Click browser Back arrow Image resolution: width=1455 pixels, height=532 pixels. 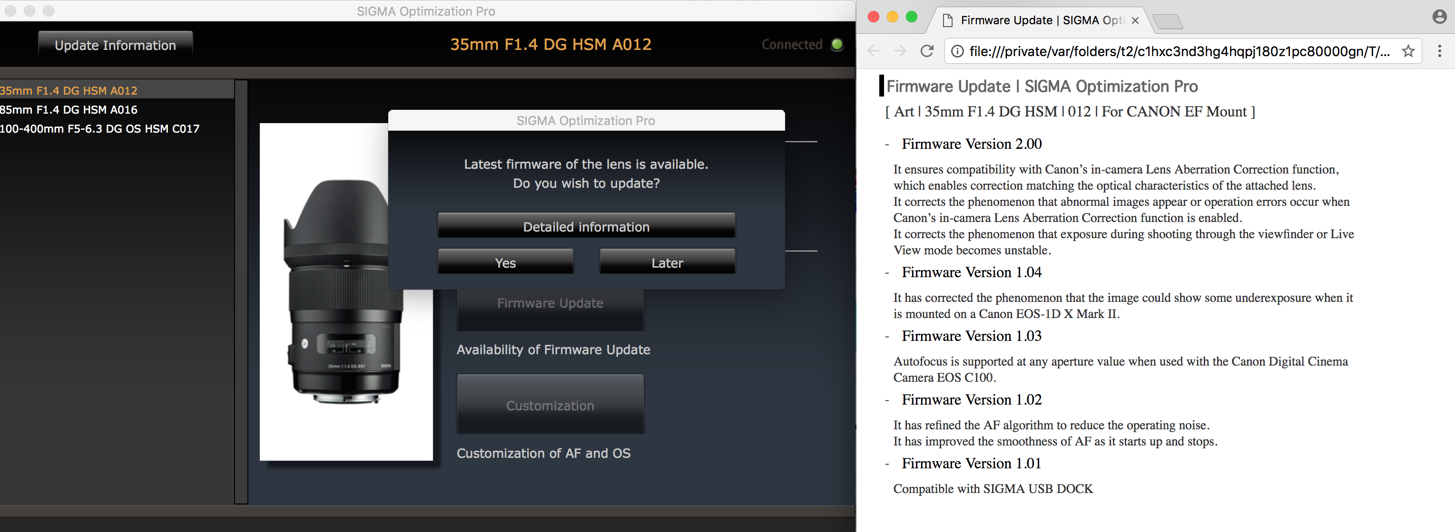[x=874, y=51]
